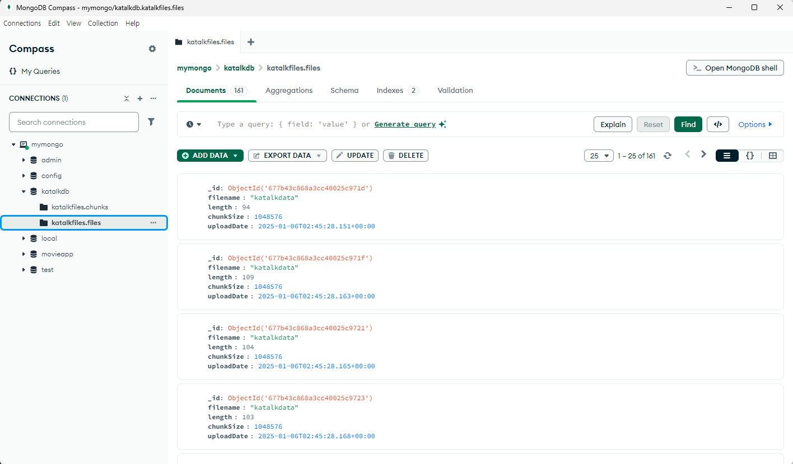Click the Explain button
This screenshot has width=793, height=464.
pos(613,124)
